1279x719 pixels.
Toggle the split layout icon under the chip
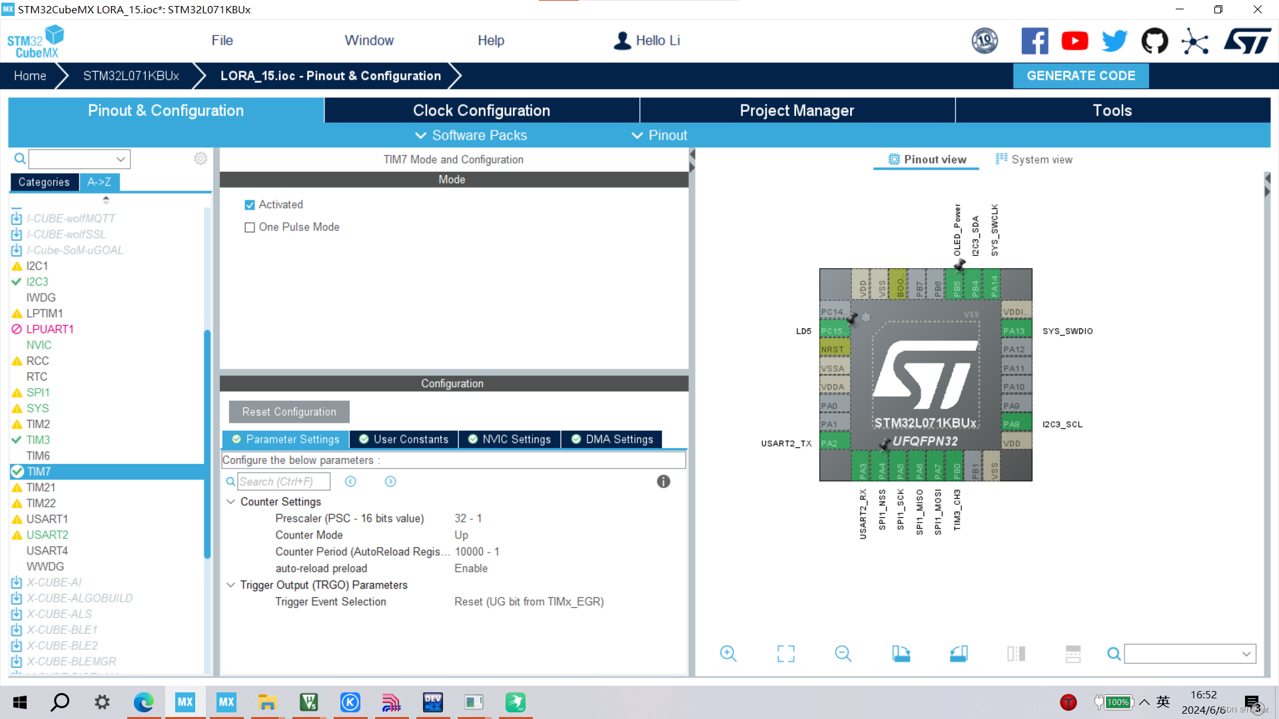pyautogui.click(x=1016, y=654)
